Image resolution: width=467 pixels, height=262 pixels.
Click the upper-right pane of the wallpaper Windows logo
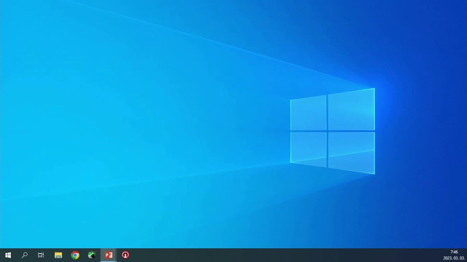351,110
